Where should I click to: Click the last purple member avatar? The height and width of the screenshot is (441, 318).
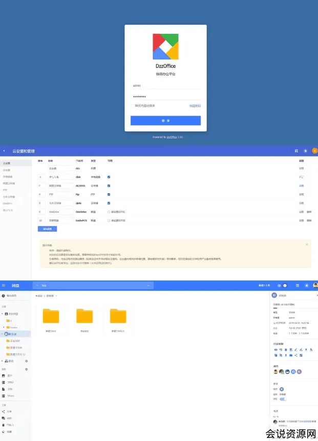pos(299,372)
